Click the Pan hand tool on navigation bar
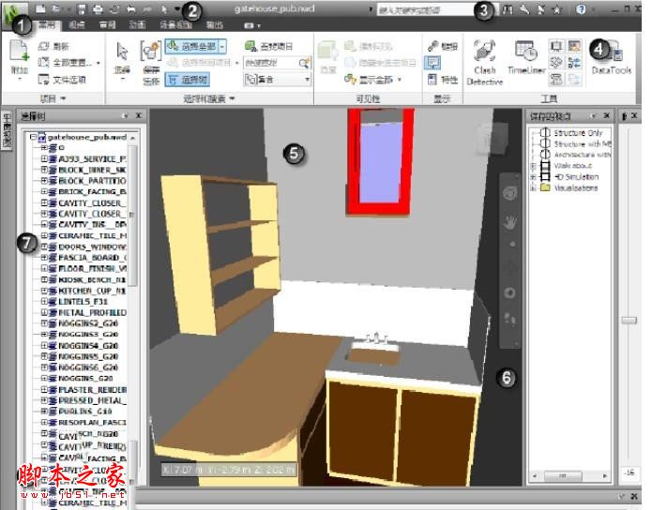 tap(510, 222)
